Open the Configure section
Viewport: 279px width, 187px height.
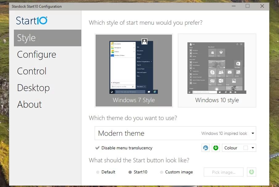37,55
